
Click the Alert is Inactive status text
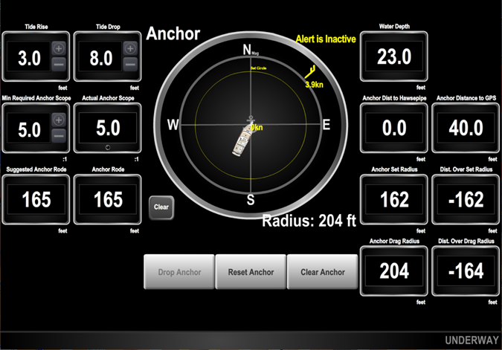coord(325,39)
